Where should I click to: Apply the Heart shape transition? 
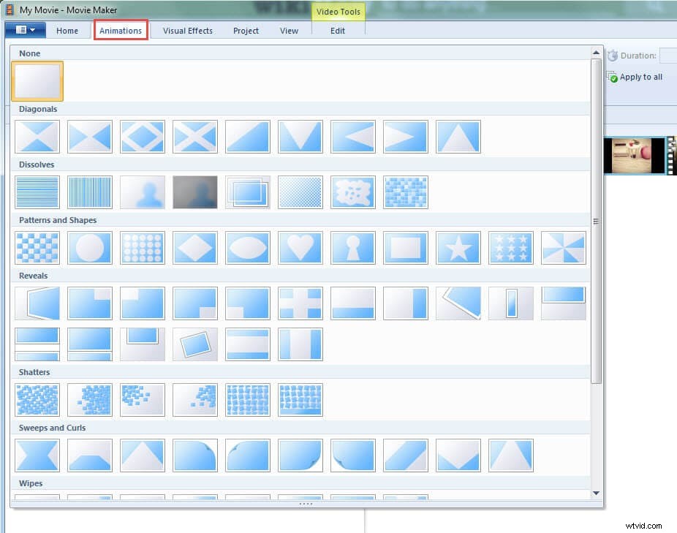click(300, 248)
